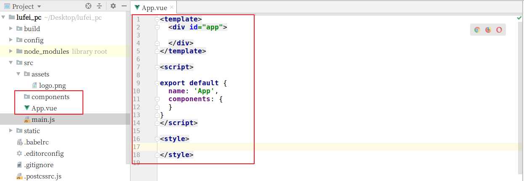Click line number 17 in gutter
Viewport: 524px width, 181px height.
coord(136,147)
